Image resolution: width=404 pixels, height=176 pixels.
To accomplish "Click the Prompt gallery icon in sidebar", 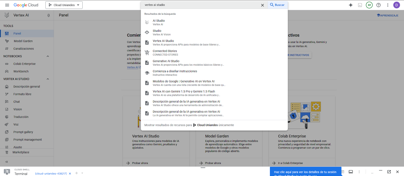I will tap(7, 132).
